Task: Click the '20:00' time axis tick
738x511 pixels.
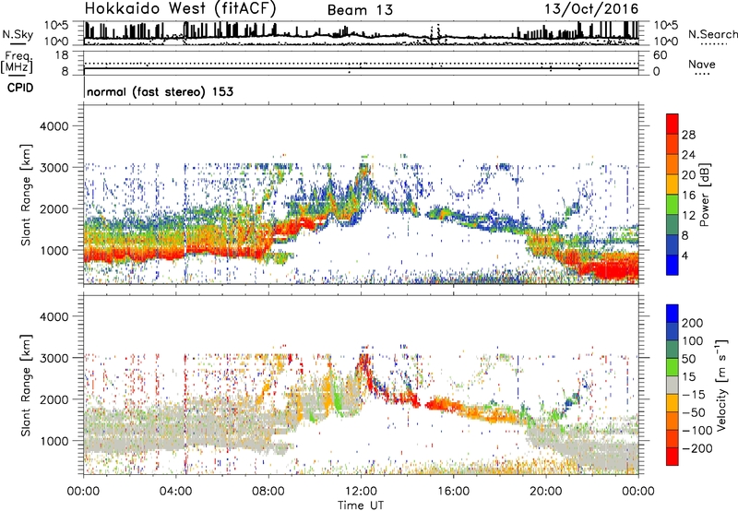Action: (546, 492)
